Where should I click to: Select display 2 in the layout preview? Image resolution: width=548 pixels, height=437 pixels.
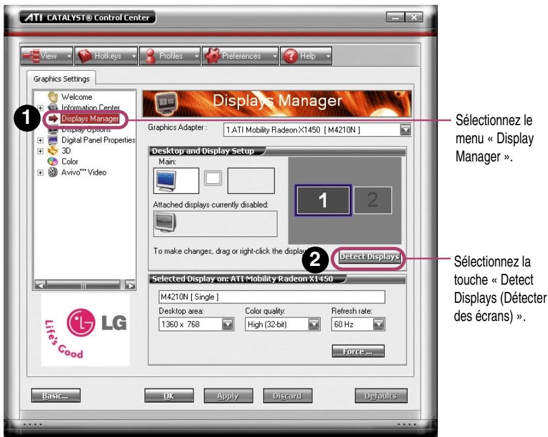click(373, 200)
